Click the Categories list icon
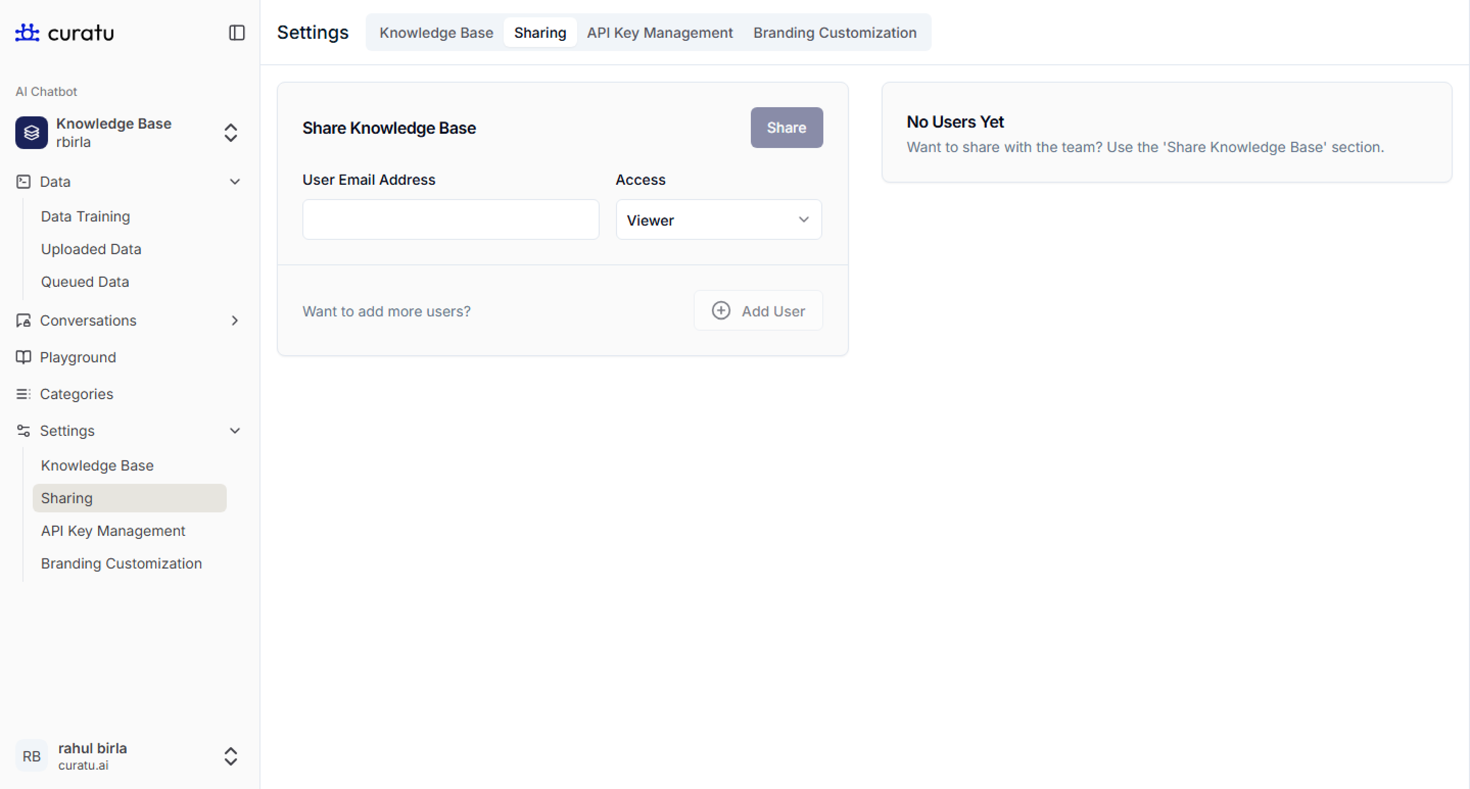The width and height of the screenshot is (1470, 789). pyautogui.click(x=23, y=394)
